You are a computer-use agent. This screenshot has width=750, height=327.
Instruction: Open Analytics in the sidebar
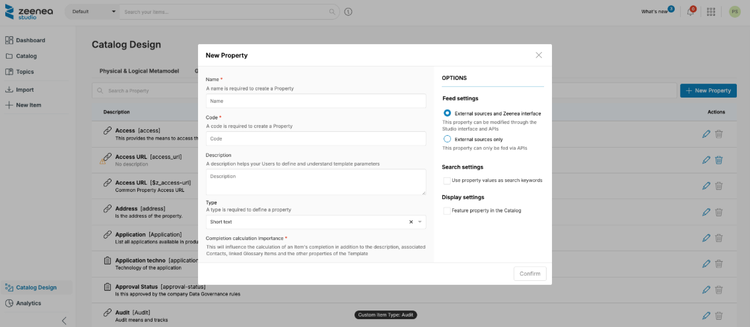[x=28, y=303]
